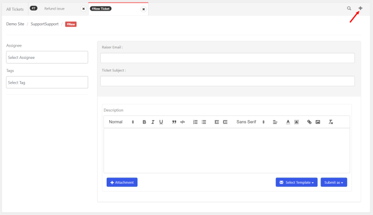Open the search icon in top bar
The height and width of the screenshot is (215, 373).
pyautogui.click(x=349, y=8)
